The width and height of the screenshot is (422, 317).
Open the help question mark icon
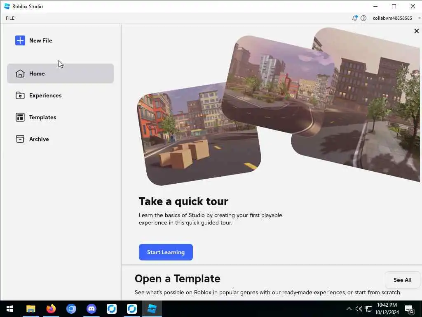pos(363,18)
